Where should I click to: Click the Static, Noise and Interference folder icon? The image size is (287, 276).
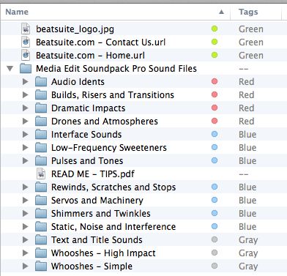pos(41,227)
